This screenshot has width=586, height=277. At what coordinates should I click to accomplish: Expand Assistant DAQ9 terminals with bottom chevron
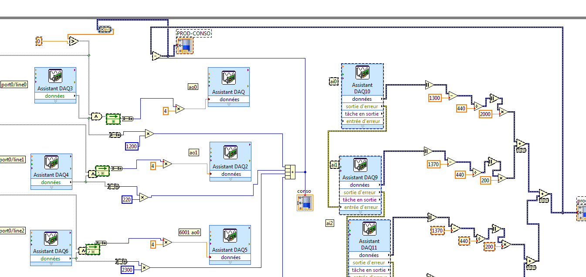[x=360, y=213]
